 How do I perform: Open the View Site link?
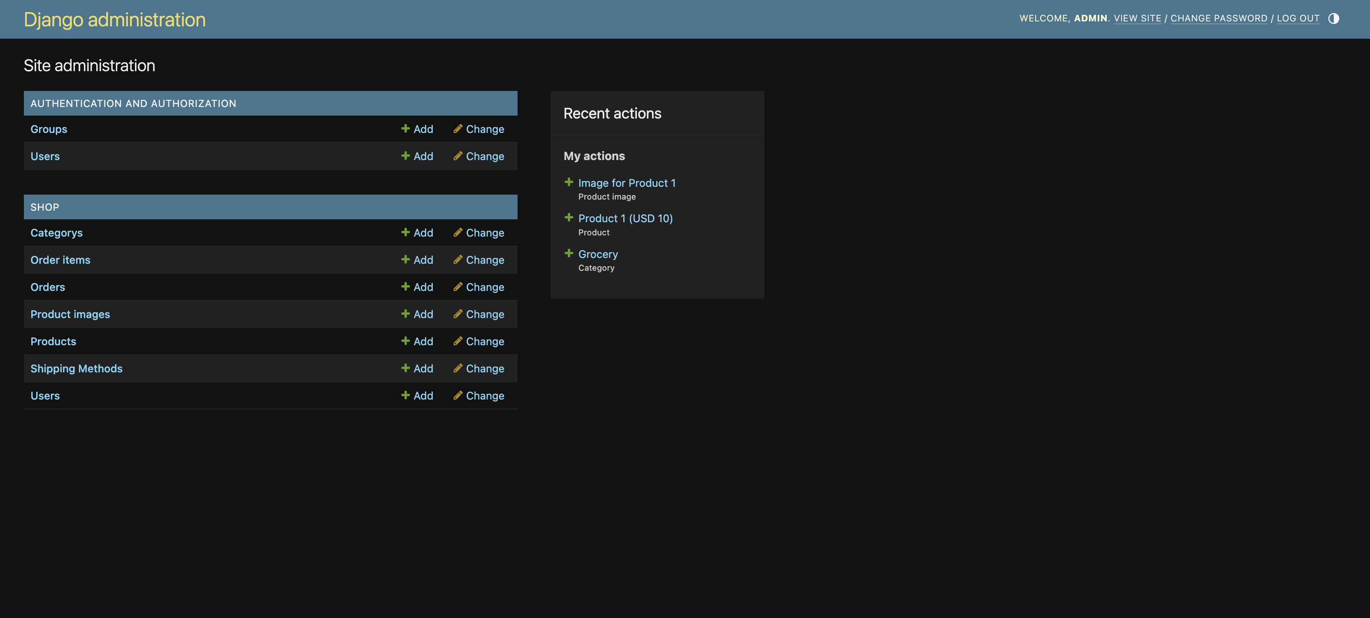coord(1137,19)
